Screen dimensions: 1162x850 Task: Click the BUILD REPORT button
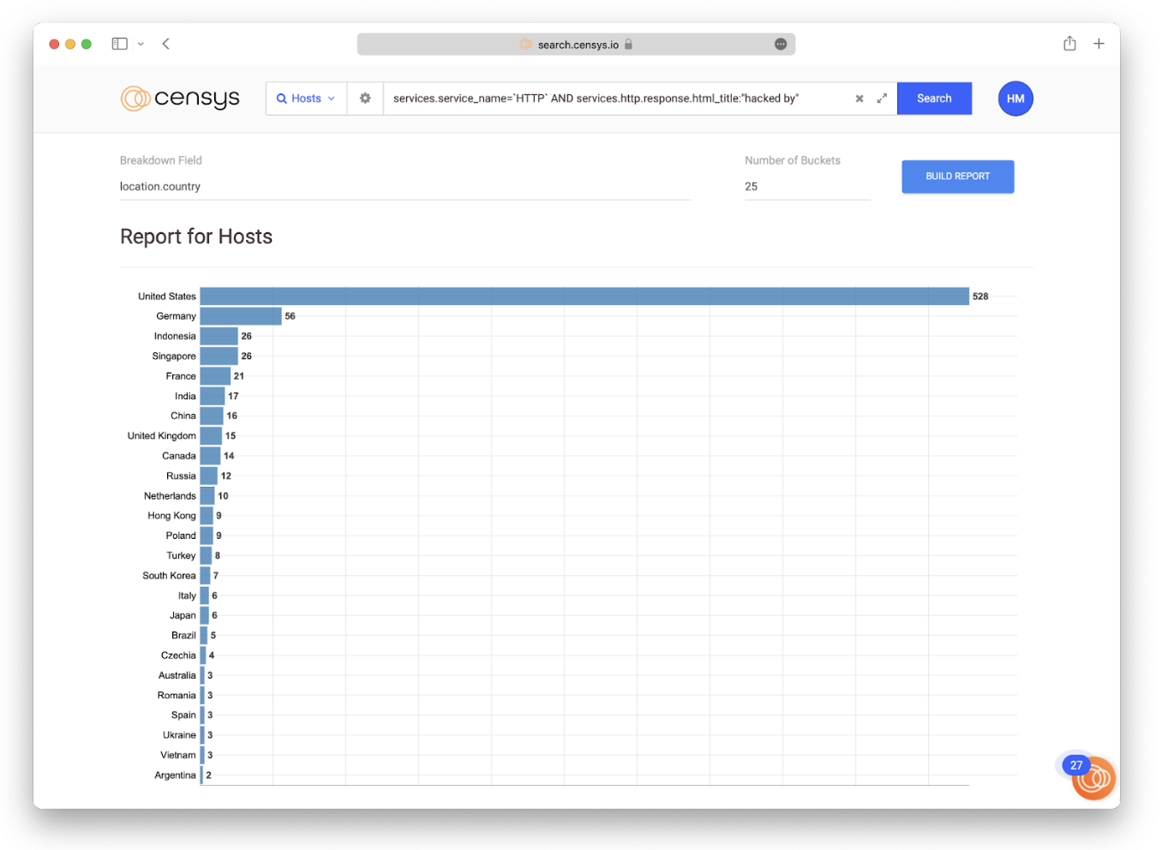coord(957,177)
